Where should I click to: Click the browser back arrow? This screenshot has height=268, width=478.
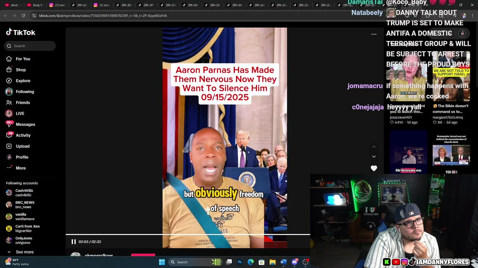[5, 16]
